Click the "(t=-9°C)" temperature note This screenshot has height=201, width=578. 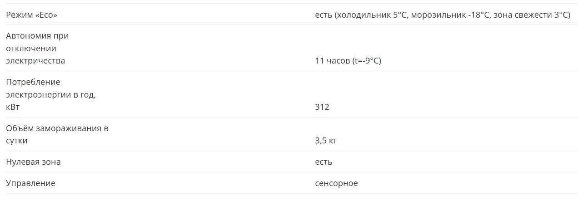pos(367,61)
